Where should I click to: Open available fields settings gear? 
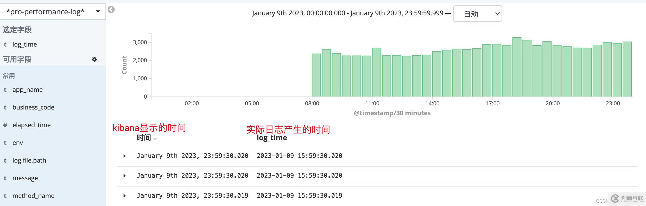coord(94,59)
